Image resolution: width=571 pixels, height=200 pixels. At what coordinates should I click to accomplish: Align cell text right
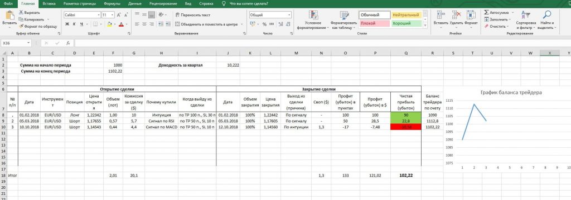[x=152, y=24]
